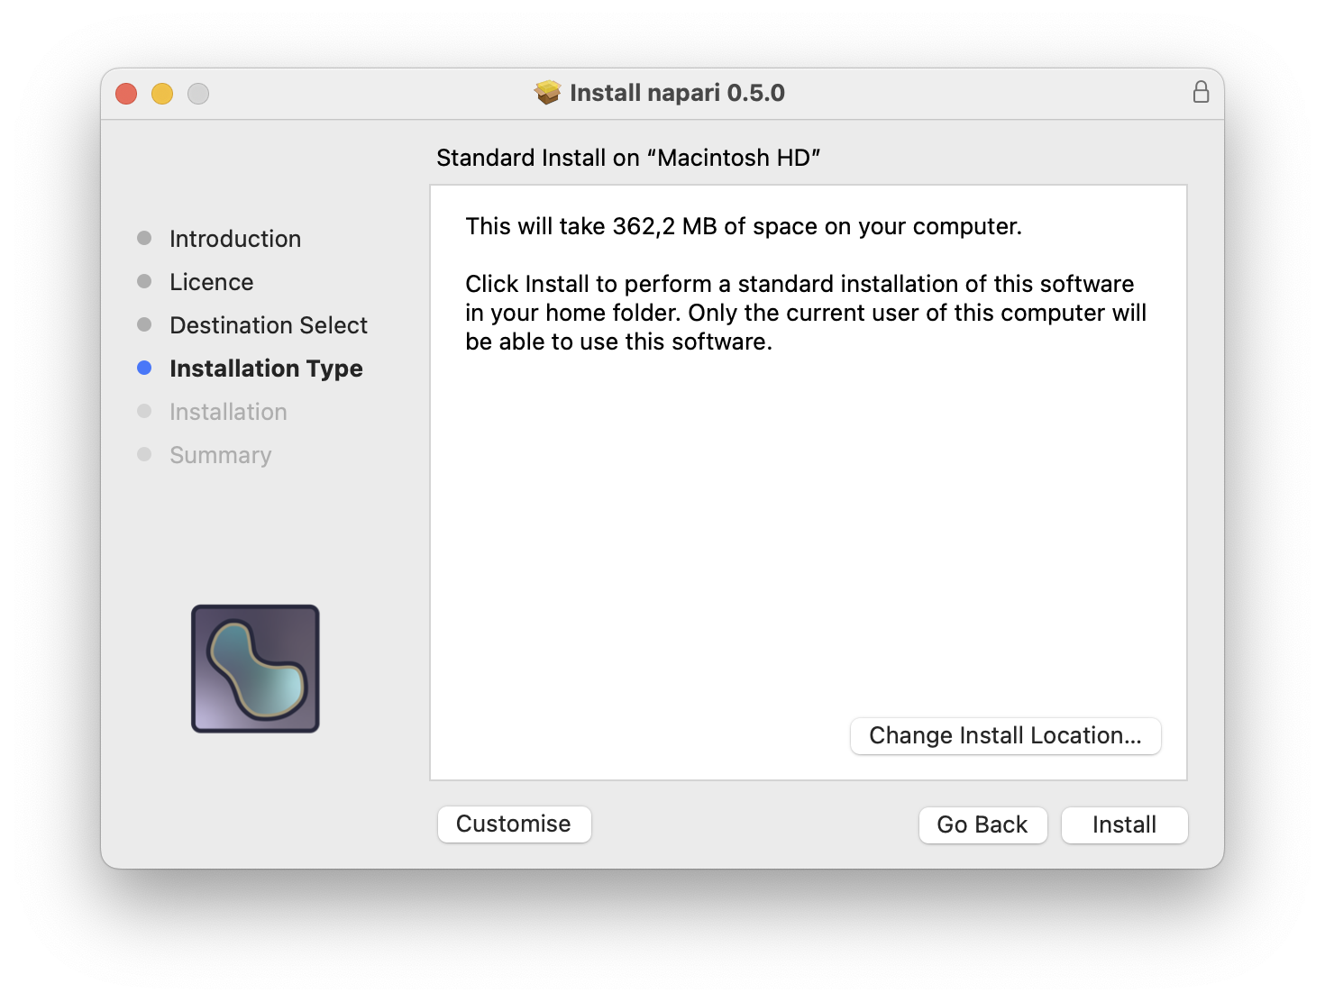Click the lock icon in the window corner
Screen dimensions: 1325x1002
click(1201, 92)
